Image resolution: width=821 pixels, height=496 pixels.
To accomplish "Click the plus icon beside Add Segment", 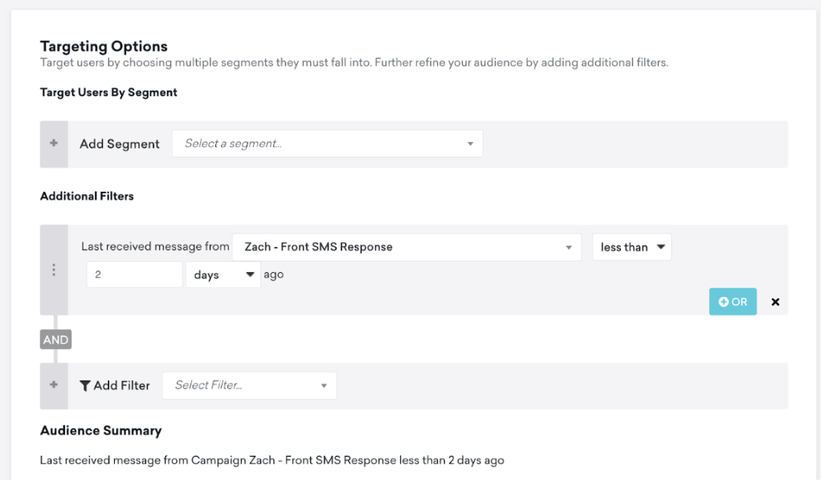I will (x=54, y=144).
